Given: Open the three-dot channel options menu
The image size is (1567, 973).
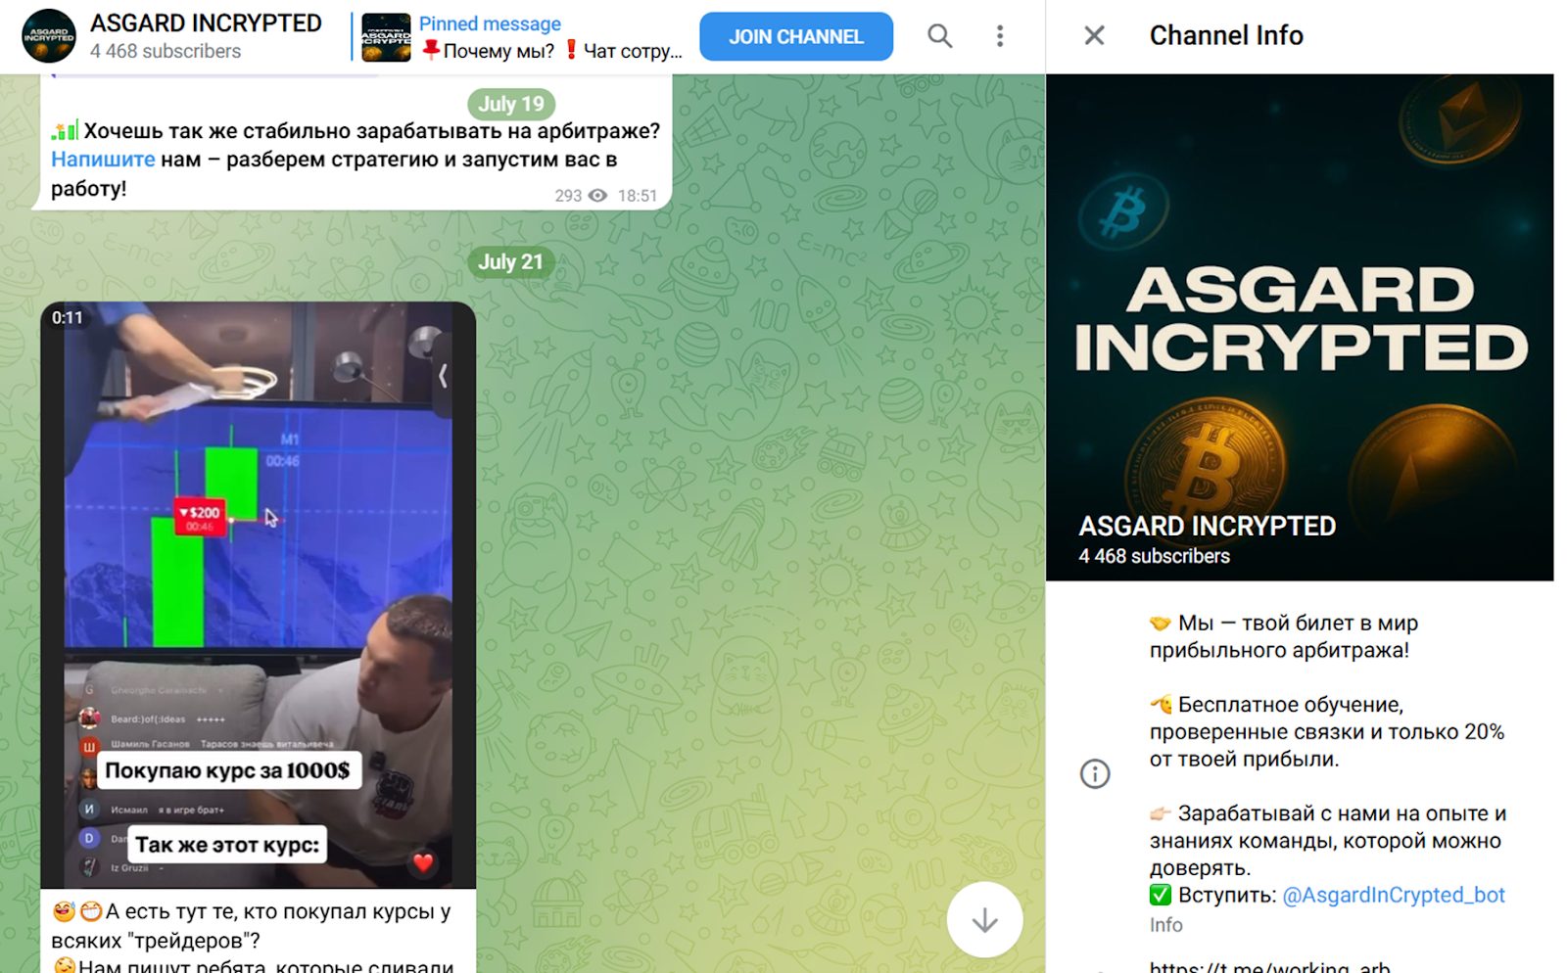Looking at the screenshot, I should pos(999,36).
